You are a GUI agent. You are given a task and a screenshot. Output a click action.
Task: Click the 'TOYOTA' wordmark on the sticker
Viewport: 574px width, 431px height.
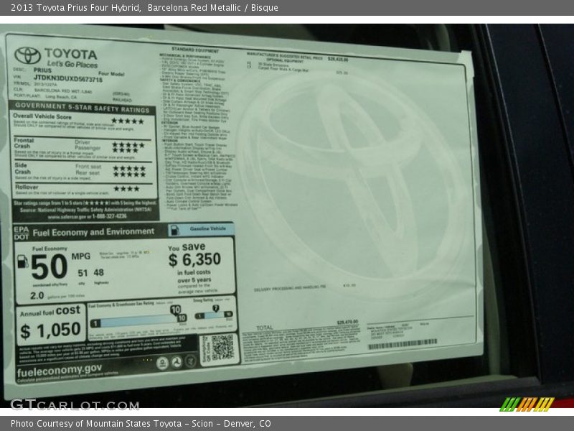point(71,55)
